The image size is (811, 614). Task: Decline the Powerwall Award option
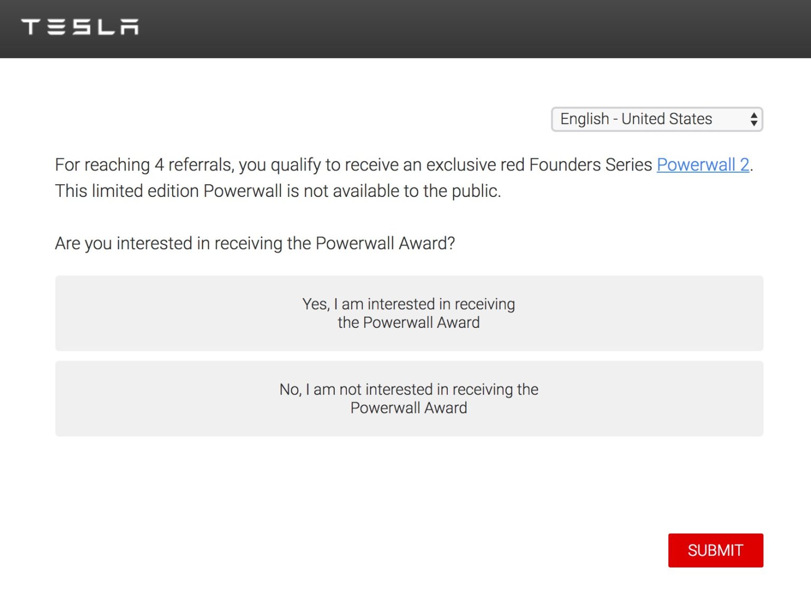click(x=409, y=399)
